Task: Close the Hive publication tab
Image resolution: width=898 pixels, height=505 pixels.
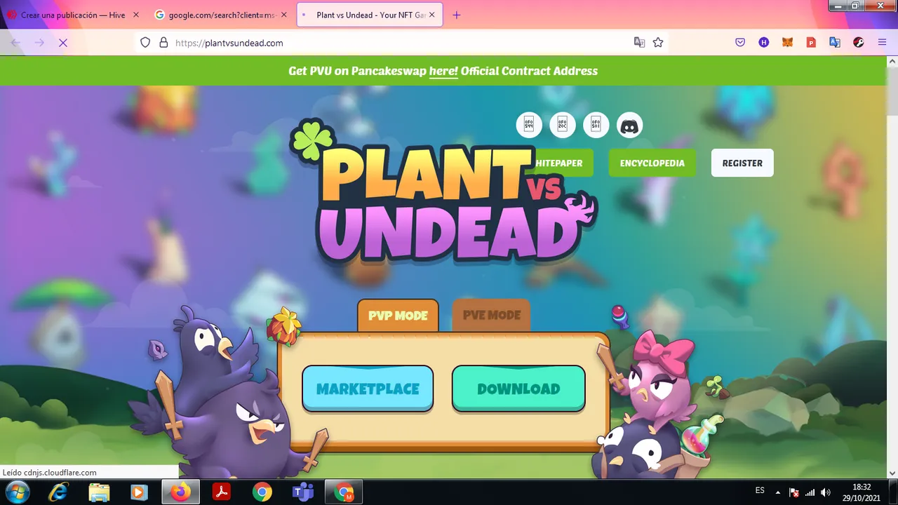Action: click(136, 15)
